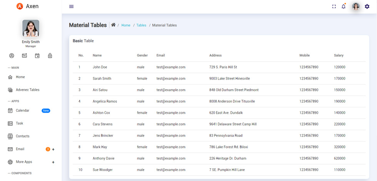
Task: Click the More Apps soccer-ball icon
Action: pyautogui.click(x=10, y=162)
